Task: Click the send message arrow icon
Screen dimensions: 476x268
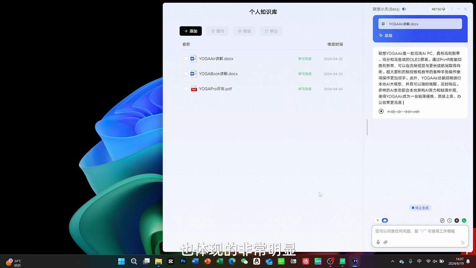Action: 463,243
